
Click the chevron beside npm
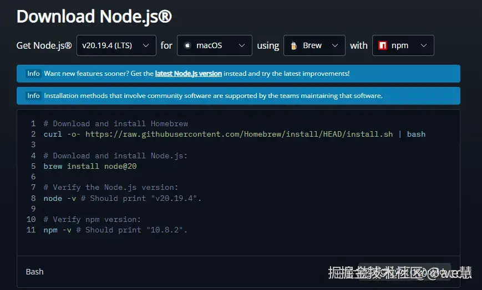(424, 45)
